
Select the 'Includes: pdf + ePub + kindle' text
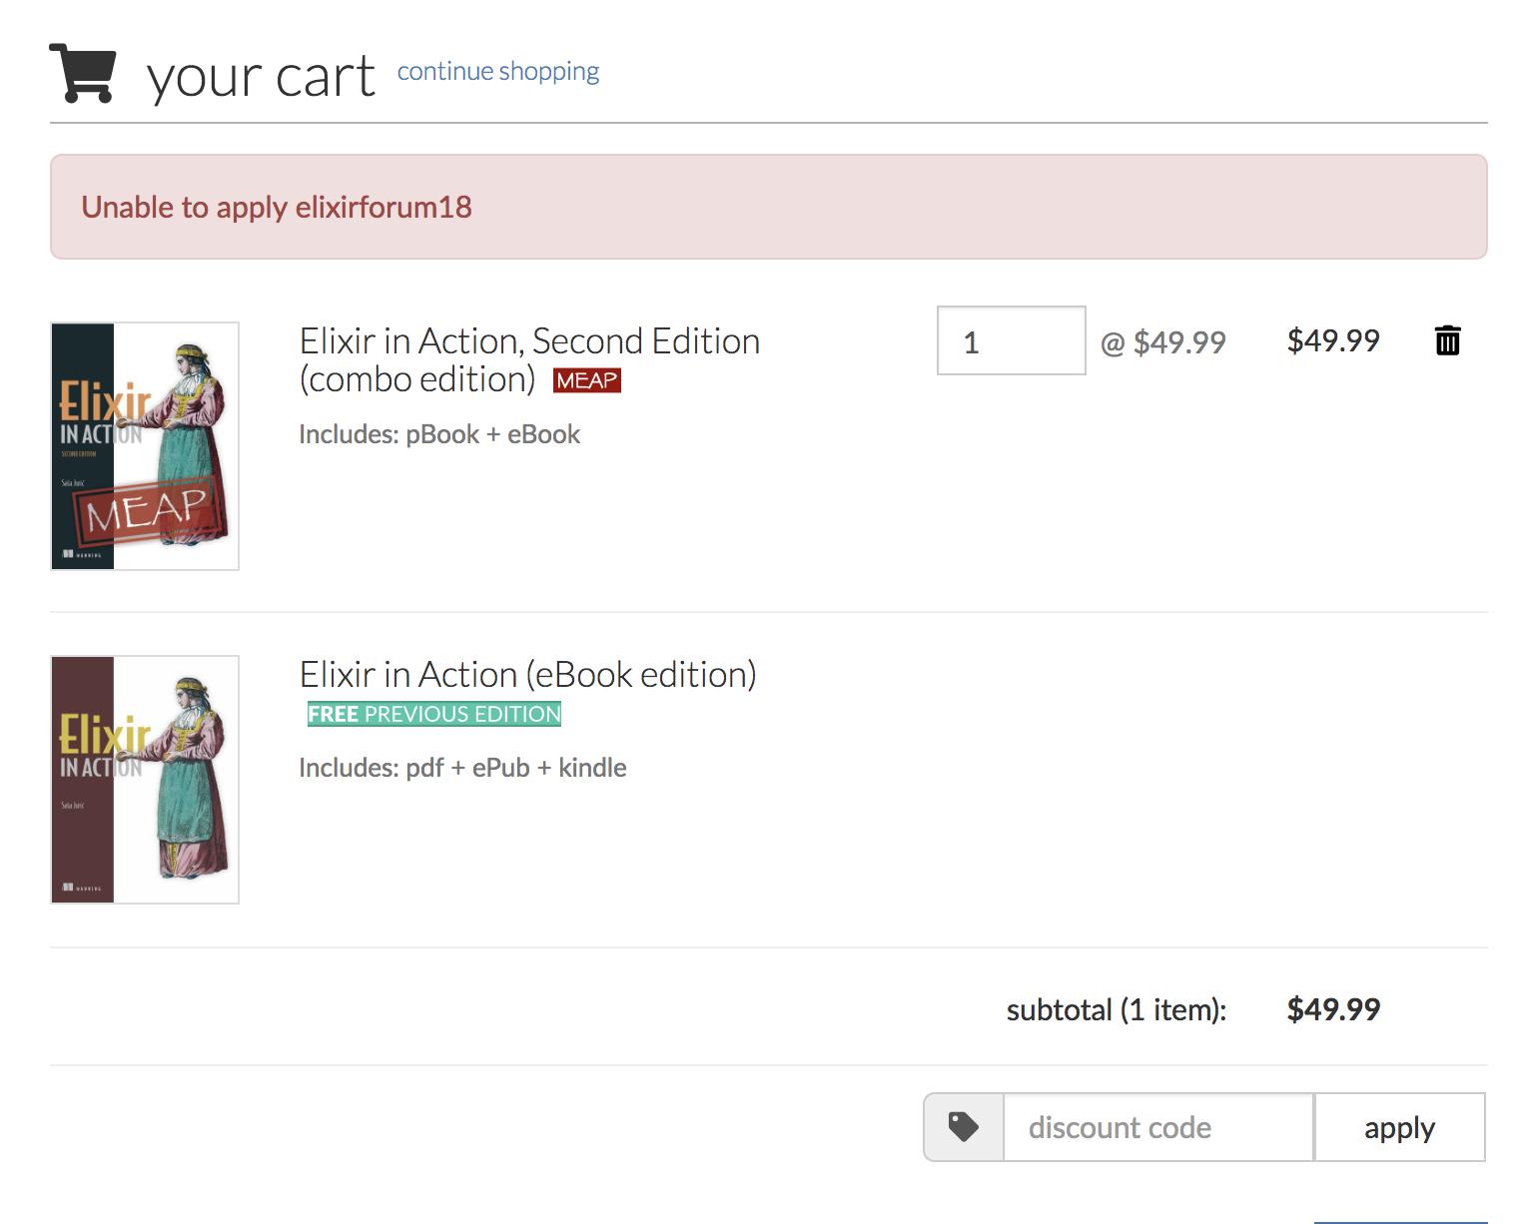pyautogui.click(x=462, y=768)
